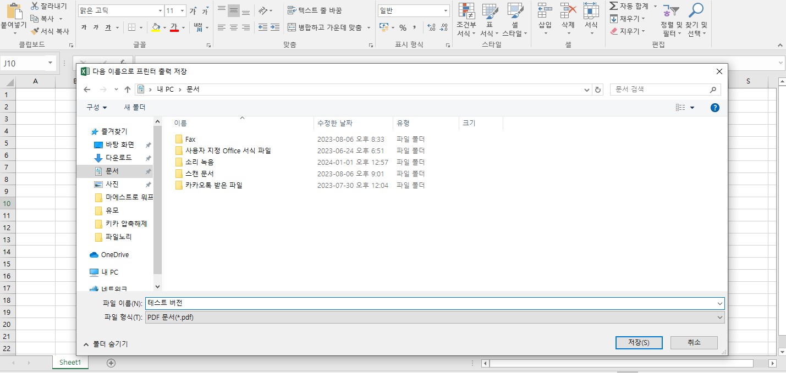Create a new folder with 새 폴더
This screenshot has width=786, height=373.
click(x=134, y=108)
